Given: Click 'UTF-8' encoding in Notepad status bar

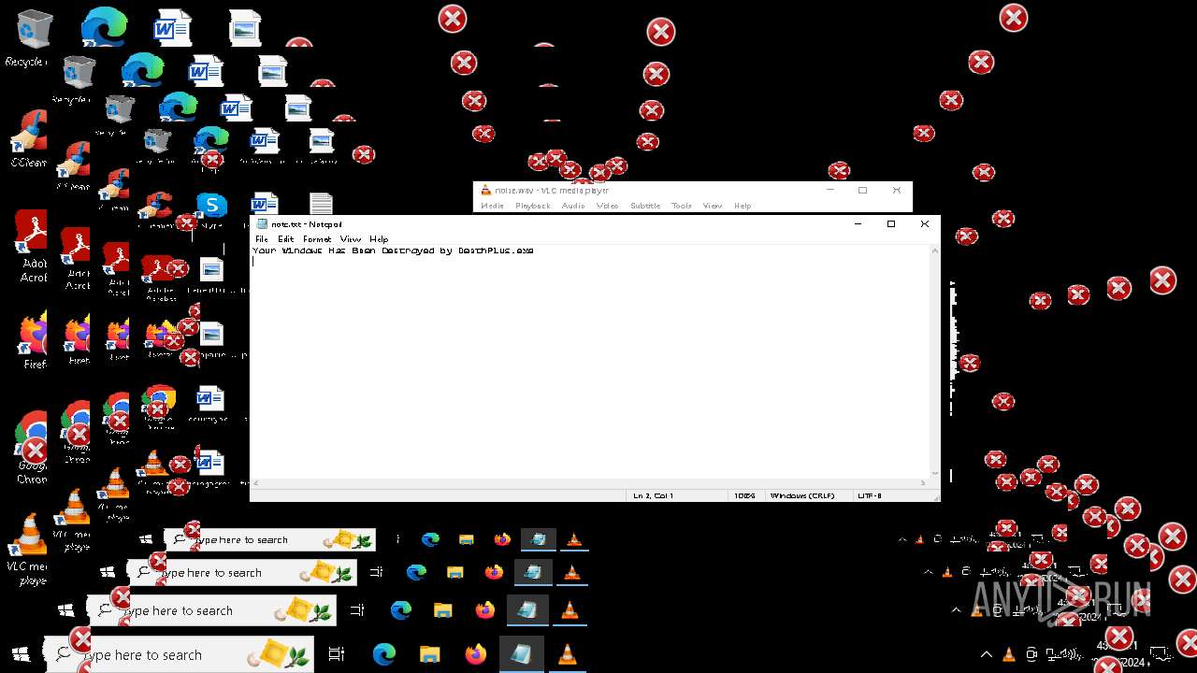Looking at the screenshot, I should [870, 495].
